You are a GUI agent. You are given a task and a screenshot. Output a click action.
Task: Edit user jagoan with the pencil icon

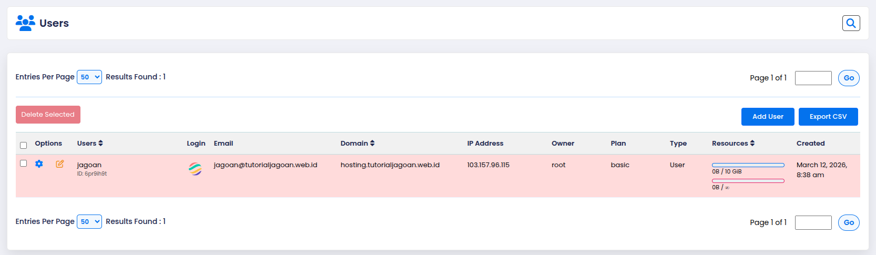60,164
